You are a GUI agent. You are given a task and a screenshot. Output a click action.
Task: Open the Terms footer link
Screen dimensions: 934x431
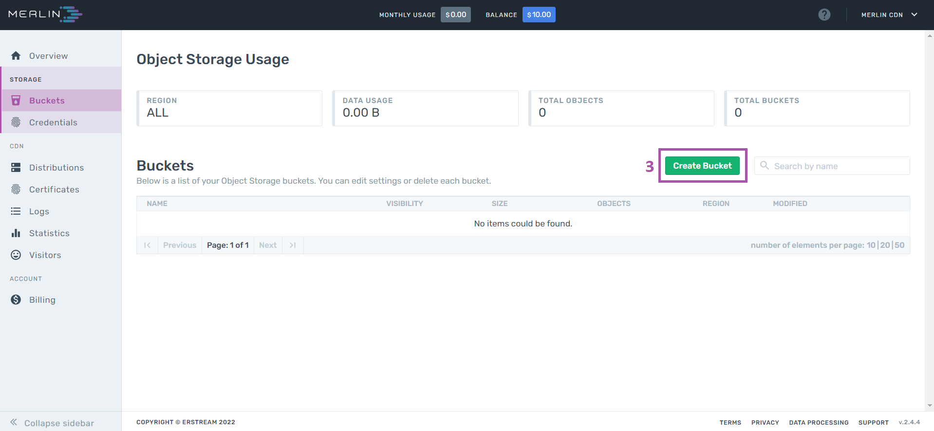[x=730, y=423]
